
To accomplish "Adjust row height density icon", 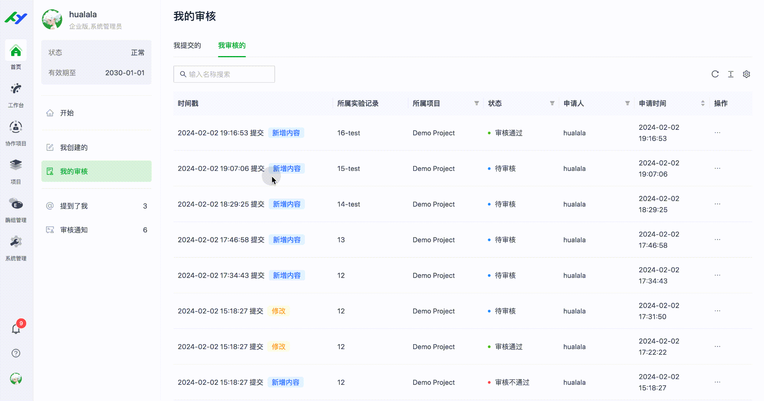I will pyautogui.click(x=731, y=74).
